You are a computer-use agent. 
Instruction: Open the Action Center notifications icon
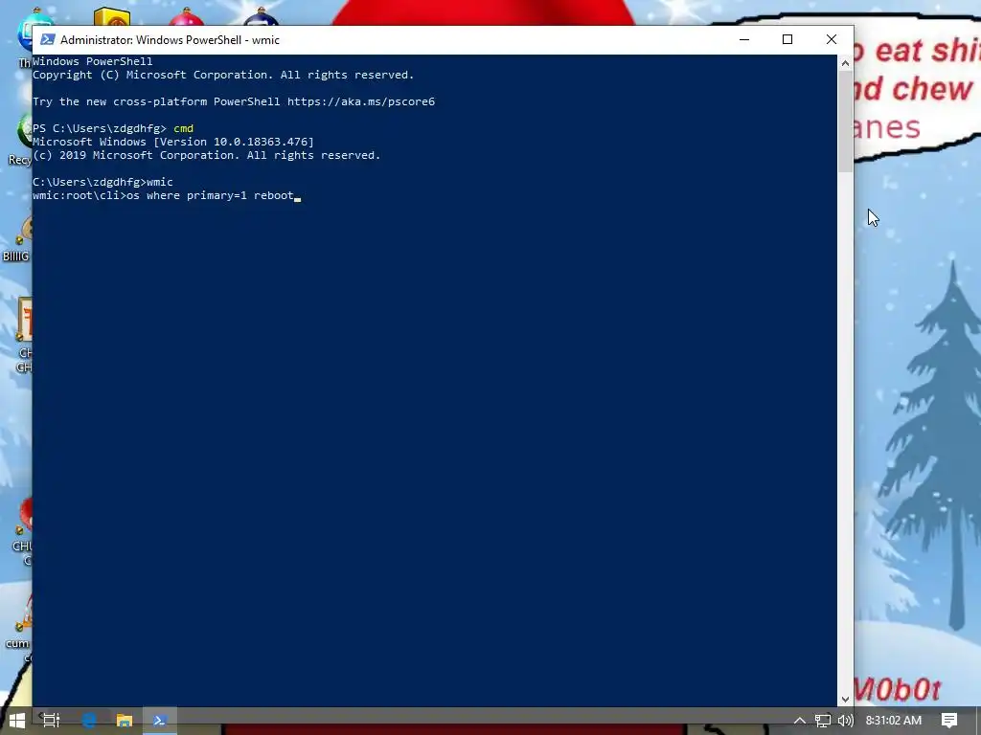point(949,721)
